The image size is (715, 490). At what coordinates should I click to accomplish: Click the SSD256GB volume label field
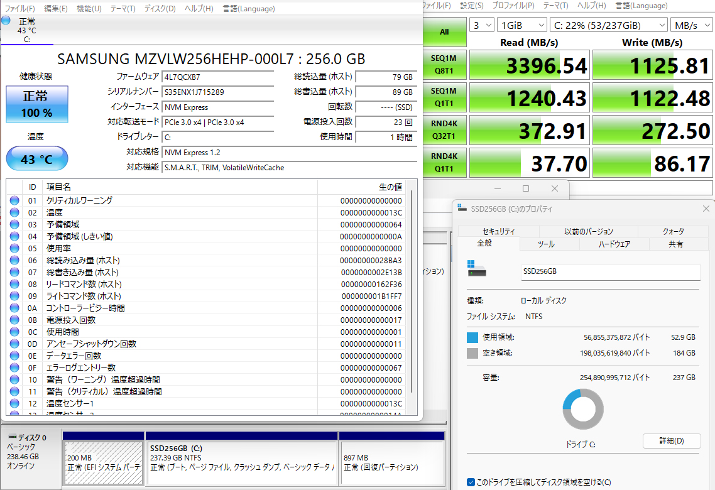tap(611, 271)
